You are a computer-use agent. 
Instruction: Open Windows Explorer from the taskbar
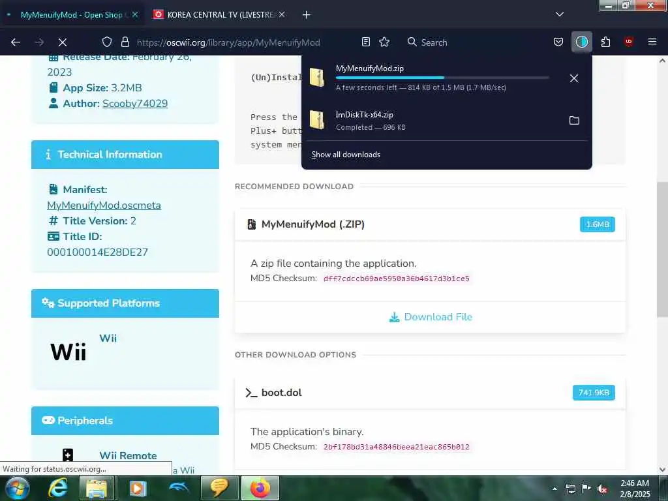97,488
